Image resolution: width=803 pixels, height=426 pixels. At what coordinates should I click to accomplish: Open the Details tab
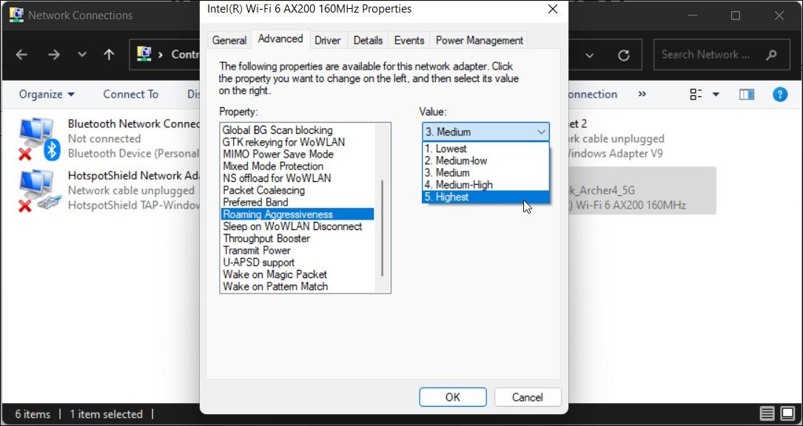(x=368, y=41)
